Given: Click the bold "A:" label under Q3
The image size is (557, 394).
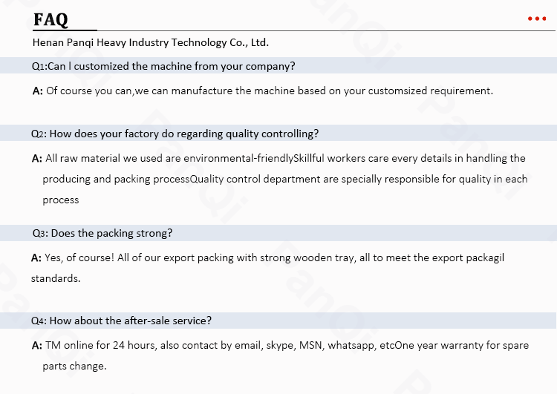Looking at the screenshot, I should (36, 258).
